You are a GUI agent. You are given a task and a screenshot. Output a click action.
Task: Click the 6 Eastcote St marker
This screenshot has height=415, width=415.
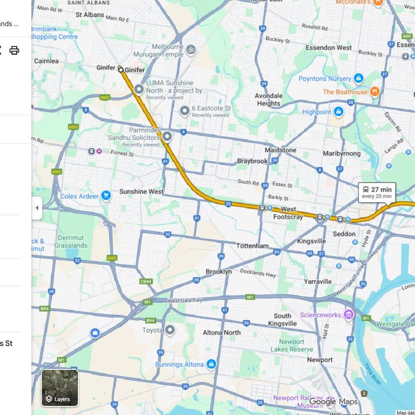point(185,110)
